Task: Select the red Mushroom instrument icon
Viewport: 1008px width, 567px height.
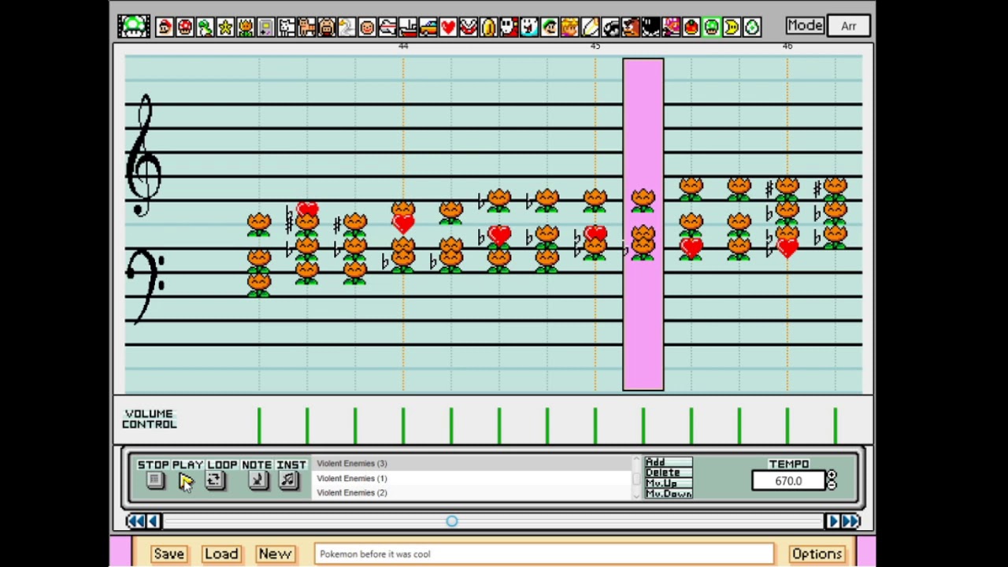Action: click(185, 27)
